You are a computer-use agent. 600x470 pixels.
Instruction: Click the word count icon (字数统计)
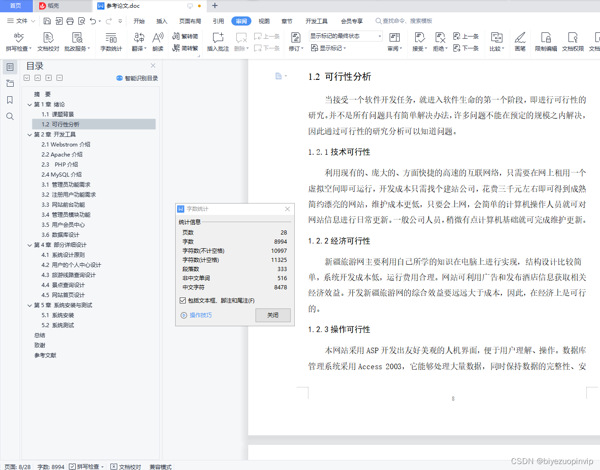coord(111,42)
